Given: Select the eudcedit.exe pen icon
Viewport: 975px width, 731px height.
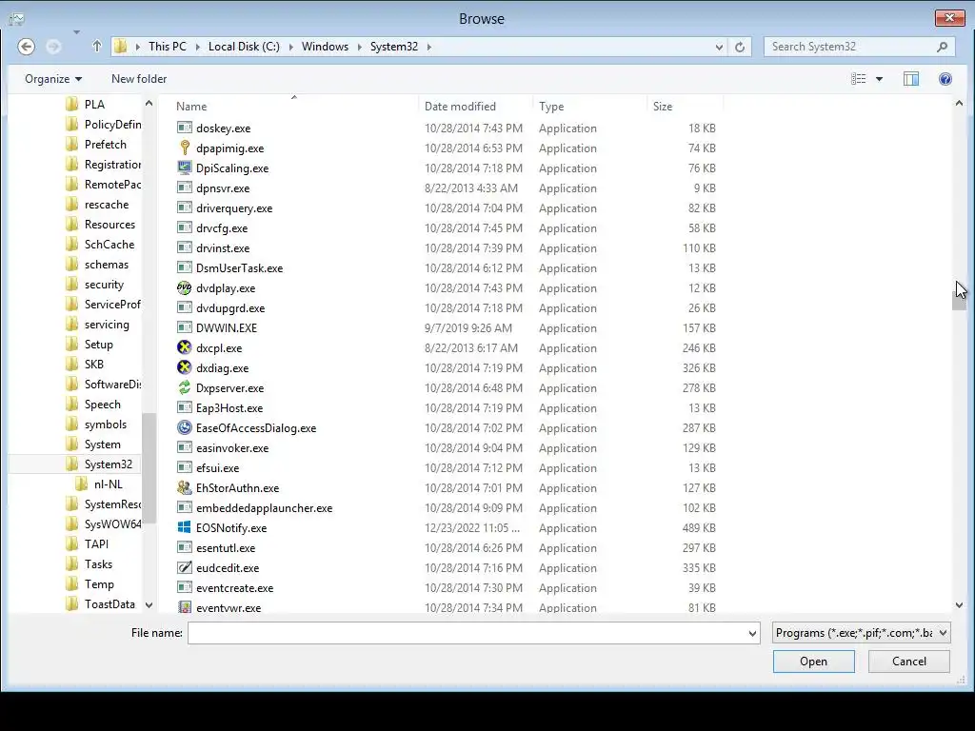Looking at the screenshot, I should [184, 567].
